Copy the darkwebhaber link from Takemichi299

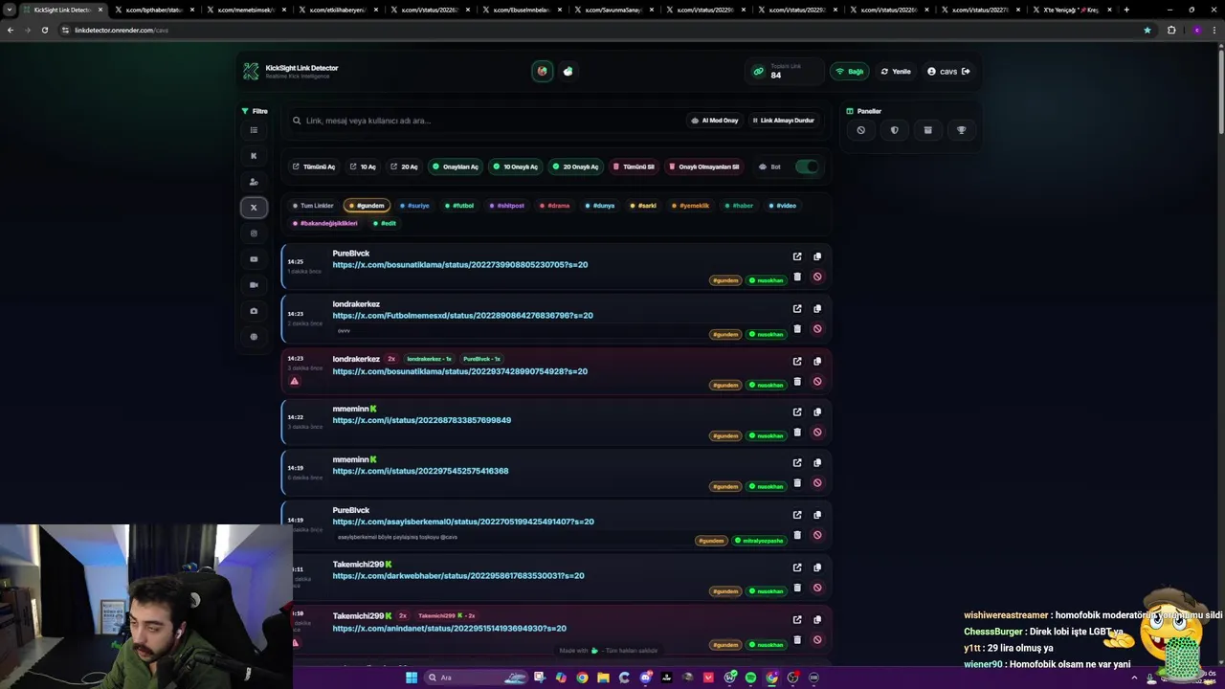pos(817,567)
